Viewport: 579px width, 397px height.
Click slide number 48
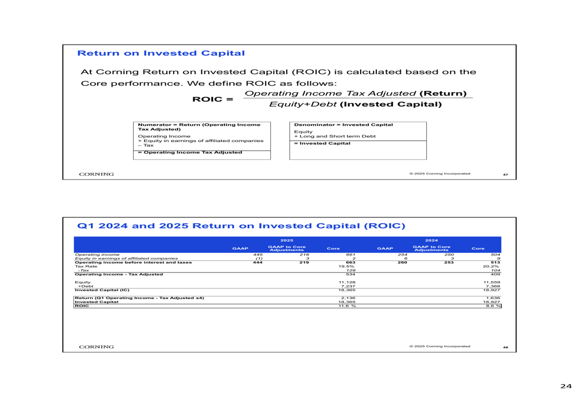[x=505, y=348]
